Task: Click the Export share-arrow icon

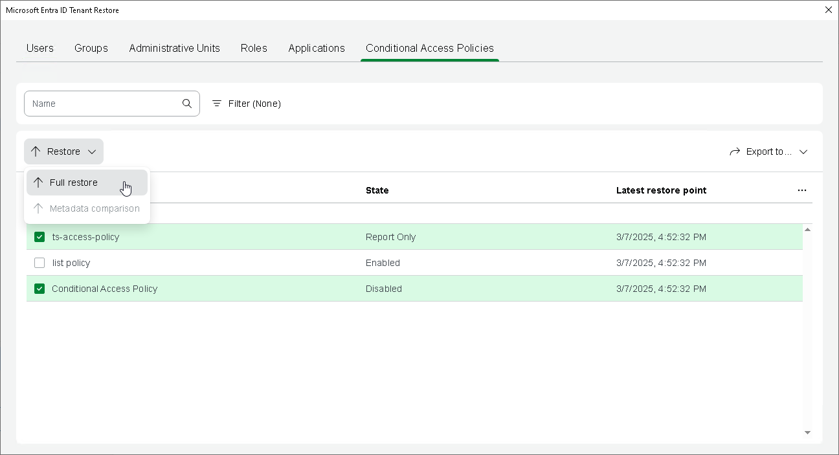Action: [735, 151]
